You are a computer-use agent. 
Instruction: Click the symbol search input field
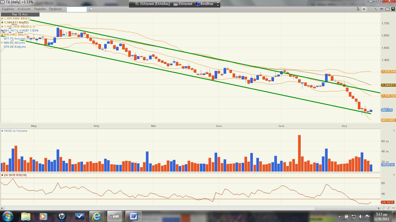77,9
